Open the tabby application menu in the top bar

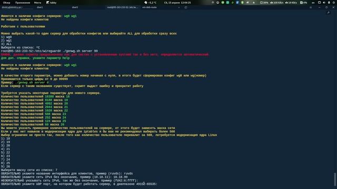click(52, 3)
